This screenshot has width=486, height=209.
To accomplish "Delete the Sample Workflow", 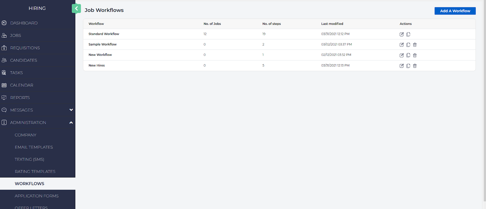I will [x=415, y=45].
